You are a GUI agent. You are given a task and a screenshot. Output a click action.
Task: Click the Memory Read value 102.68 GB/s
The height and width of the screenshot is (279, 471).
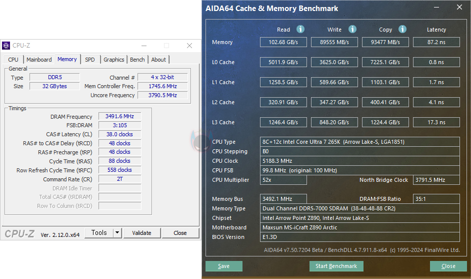tap(283, 42)
